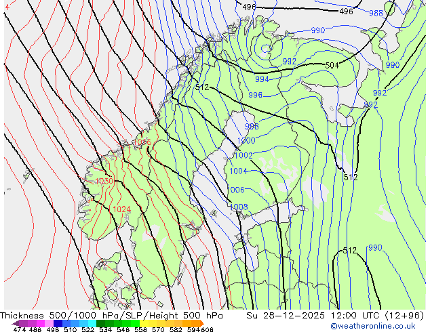Image resolution: width=430 pixels, height=332 pixels.
Task: Click the red 1030 isobar label
Action: (104, 181)
